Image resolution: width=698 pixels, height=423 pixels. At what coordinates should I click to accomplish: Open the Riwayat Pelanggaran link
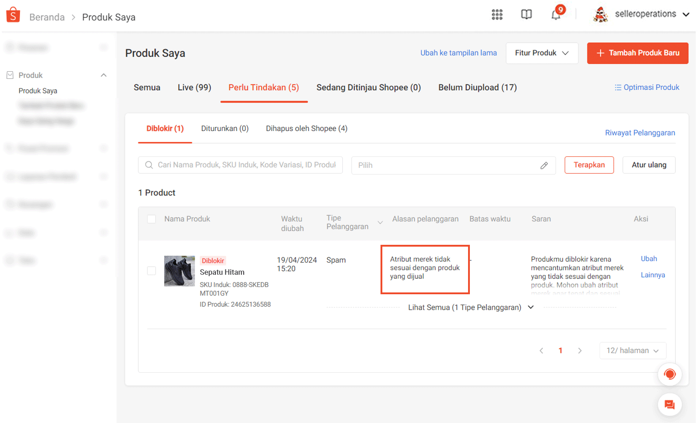(x=639, y=132)
